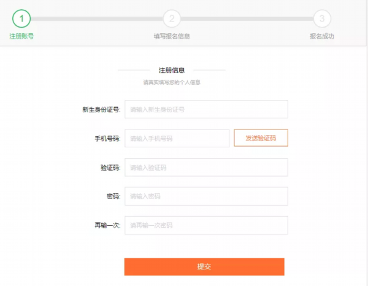Select the 注册账号 step label
The width and height of the screenshot is (368, 286).
[x=21, y=36]
